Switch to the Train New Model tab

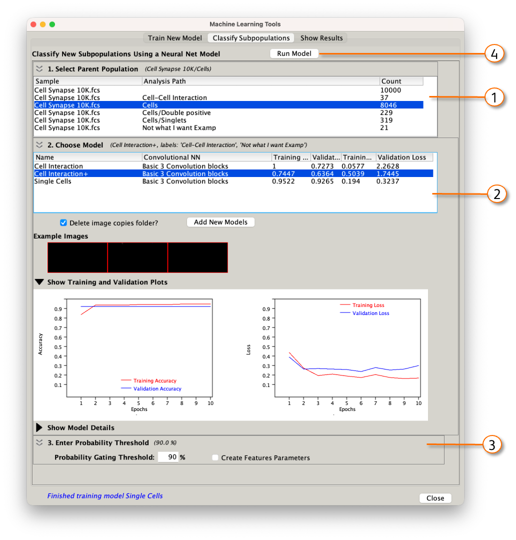coord(175,38)
